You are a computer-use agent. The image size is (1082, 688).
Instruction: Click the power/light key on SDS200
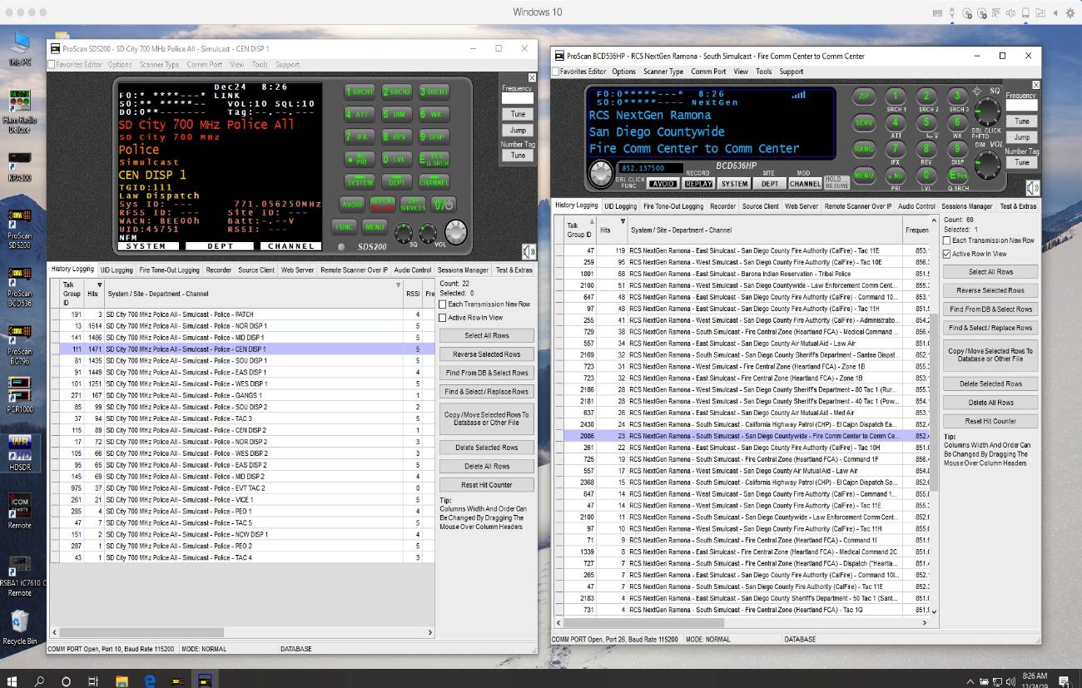tap(443, 204)
